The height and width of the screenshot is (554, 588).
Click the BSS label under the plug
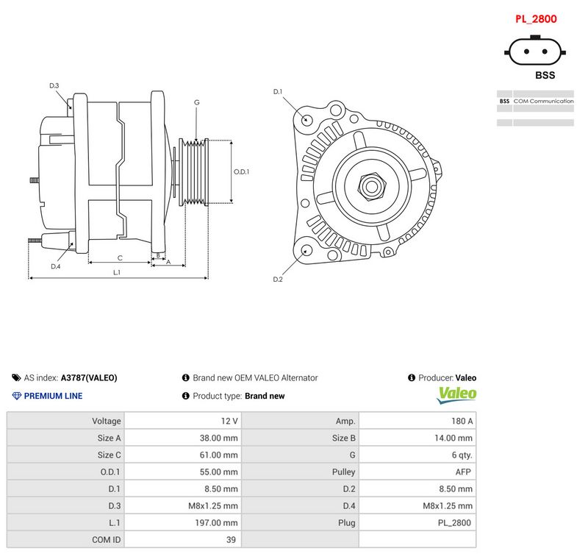(x=545, y=75)
